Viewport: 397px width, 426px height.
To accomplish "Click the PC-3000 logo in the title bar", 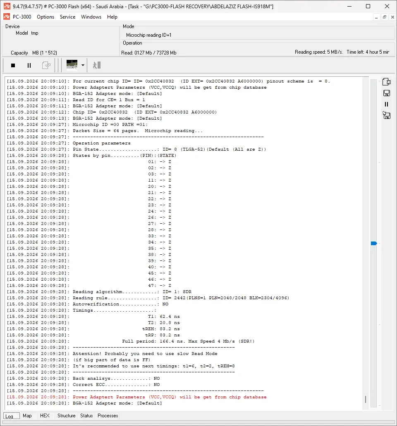I will click(7, 6).
